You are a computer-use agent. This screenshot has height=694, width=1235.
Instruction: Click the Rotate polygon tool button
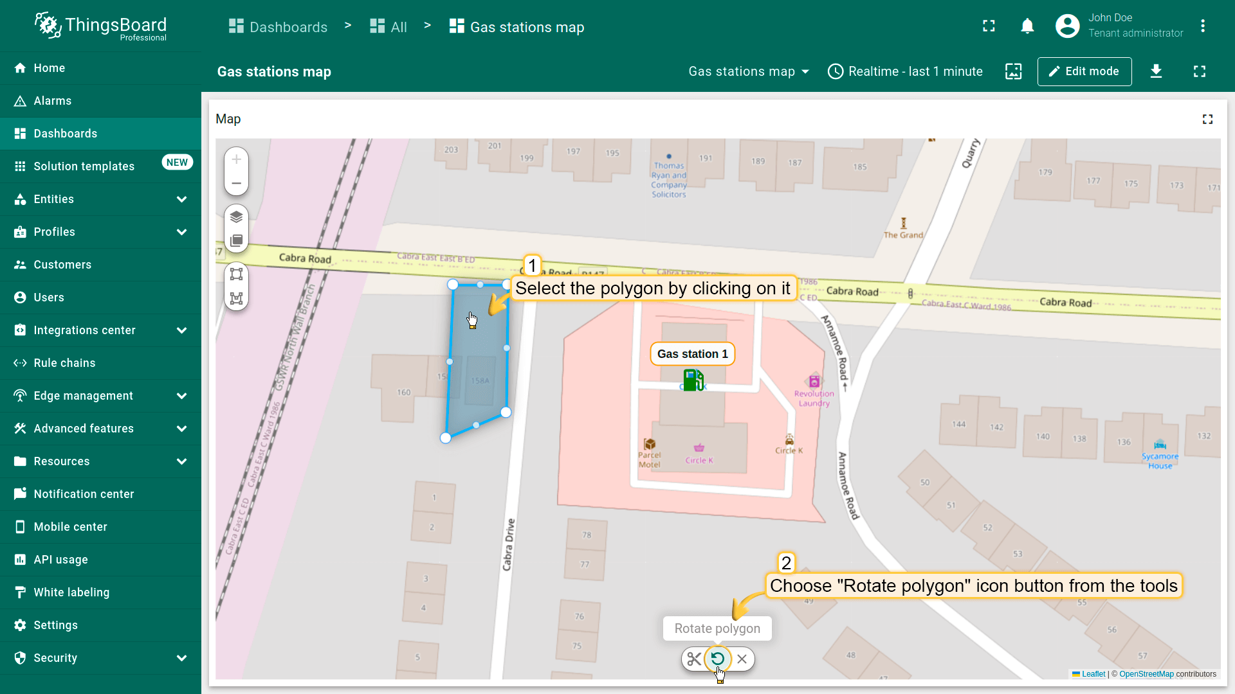click(x=717, y=659)
